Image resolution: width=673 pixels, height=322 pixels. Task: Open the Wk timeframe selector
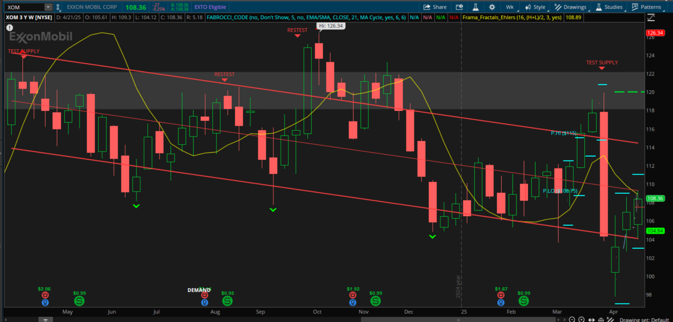pyautogui.click(x=510, y=7)
